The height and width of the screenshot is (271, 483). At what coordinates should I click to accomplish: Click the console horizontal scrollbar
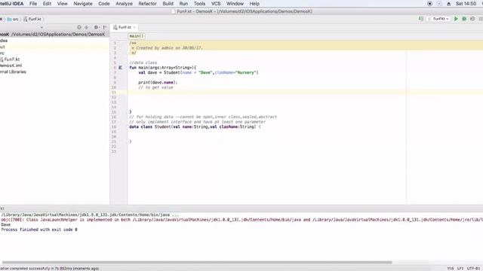click(x=197, y=263)
